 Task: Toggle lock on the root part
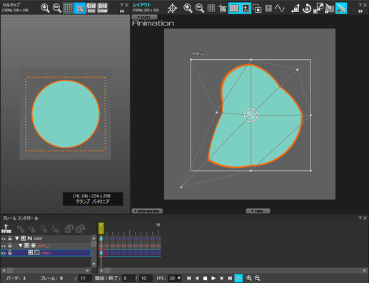(x=10, y=238)
